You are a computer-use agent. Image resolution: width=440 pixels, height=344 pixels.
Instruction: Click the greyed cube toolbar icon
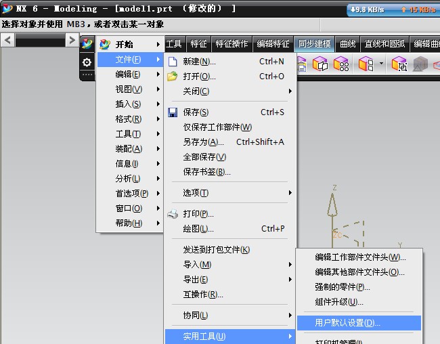(420, 64)
